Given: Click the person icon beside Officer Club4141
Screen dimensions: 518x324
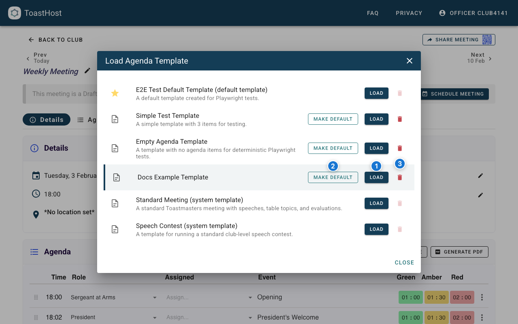Looking at the screenshot, I should [442, 13].
